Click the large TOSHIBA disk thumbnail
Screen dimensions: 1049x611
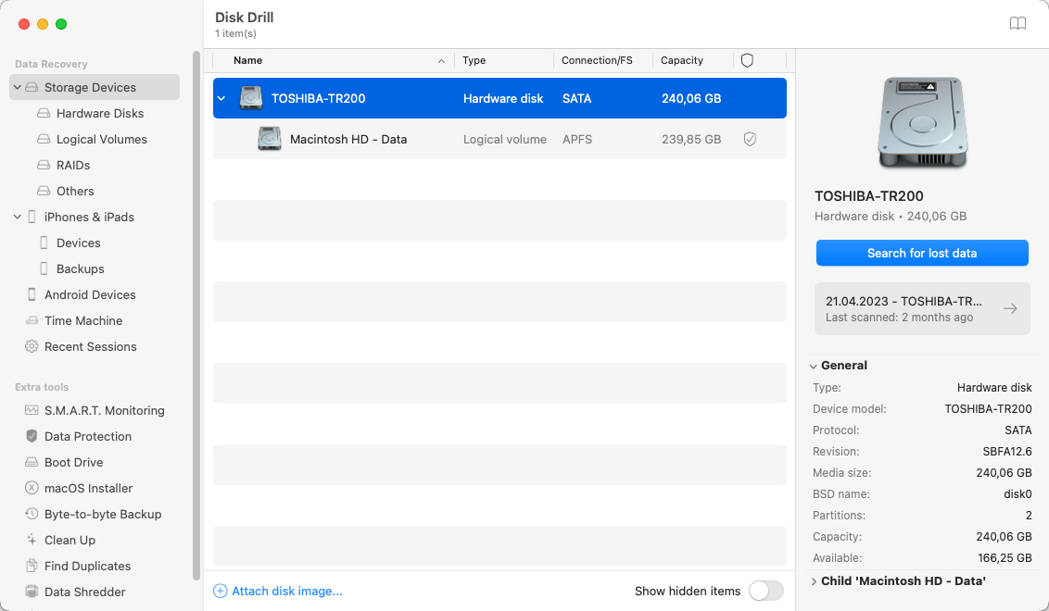(x=922, y=123)
